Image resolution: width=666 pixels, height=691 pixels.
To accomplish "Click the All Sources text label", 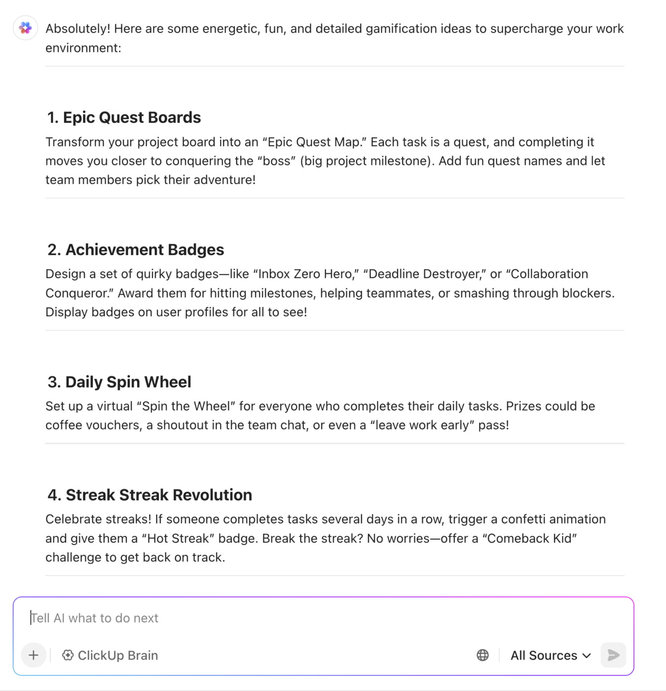I will click(544, 655).
